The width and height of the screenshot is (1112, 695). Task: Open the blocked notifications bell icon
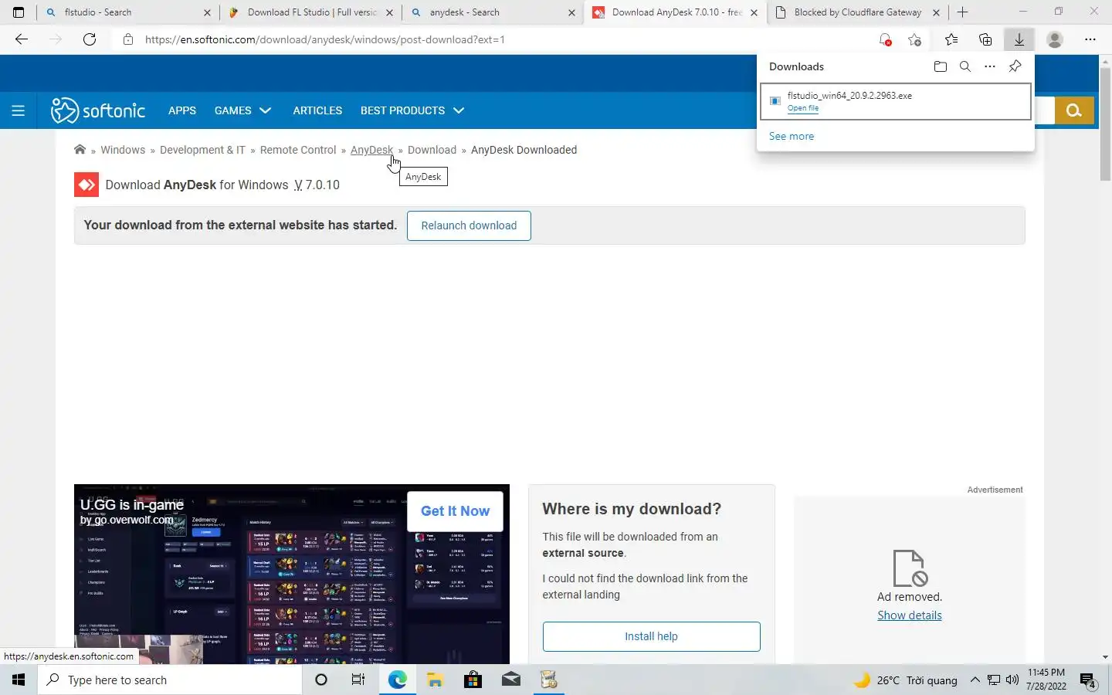click(885, 39)
